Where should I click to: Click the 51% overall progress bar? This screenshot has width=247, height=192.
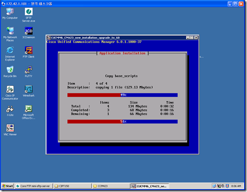coord(123,122)
